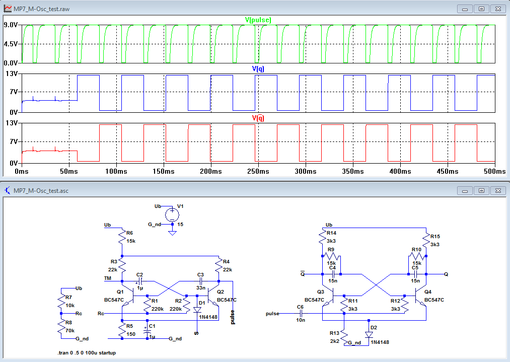Select the V1 voltage source symbol
510x362 pixels.
172,215
